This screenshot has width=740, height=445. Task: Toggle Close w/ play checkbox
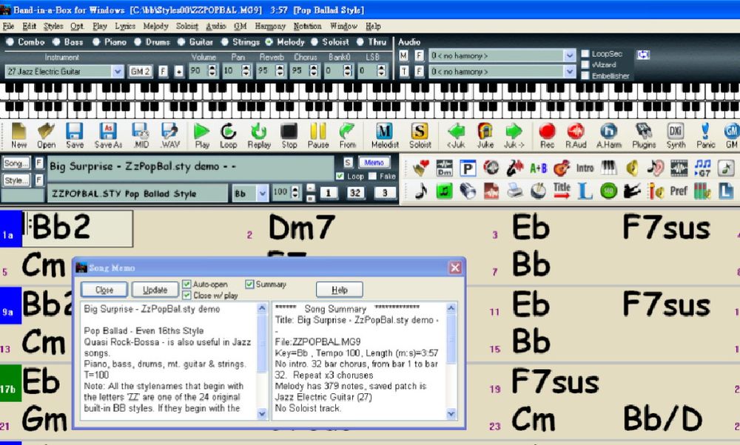(x=187, y=296)
